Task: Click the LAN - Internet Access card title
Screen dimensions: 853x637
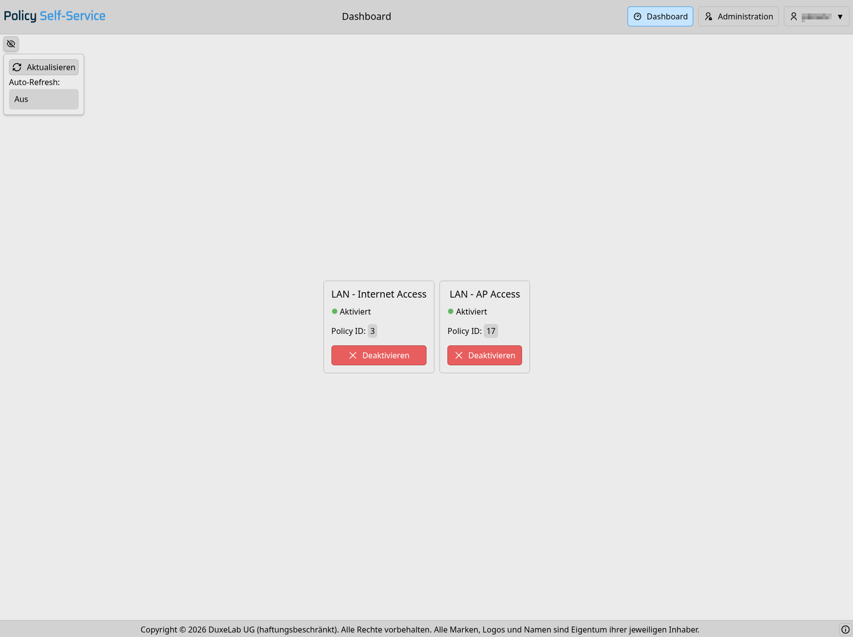Action: pos(379,294)
